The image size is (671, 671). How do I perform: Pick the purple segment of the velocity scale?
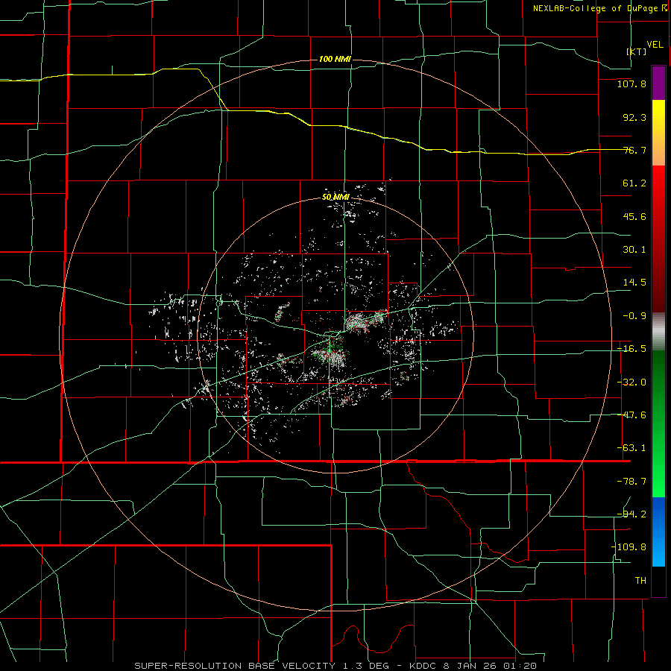(658, 83)
